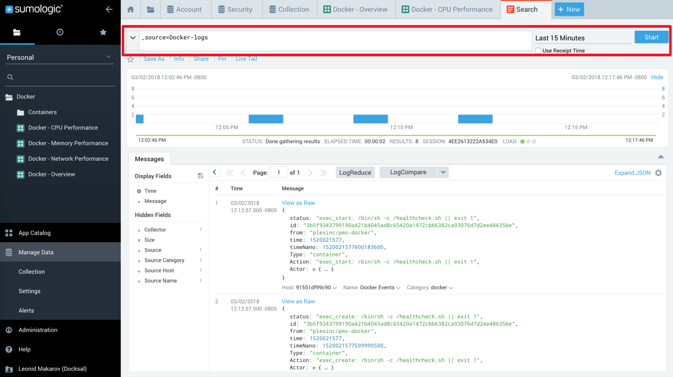Viewport: 673px width, 377px height.
Task: Go to previous results page arrow
Action: [x=243, y=173]
